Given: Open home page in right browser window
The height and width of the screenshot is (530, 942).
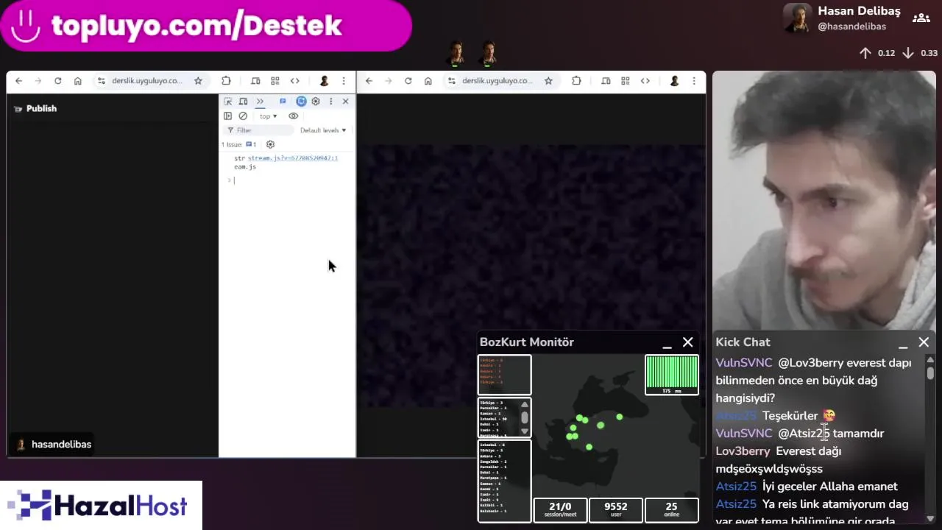Looking at the screenshot, I should click(x=428, y=81).
